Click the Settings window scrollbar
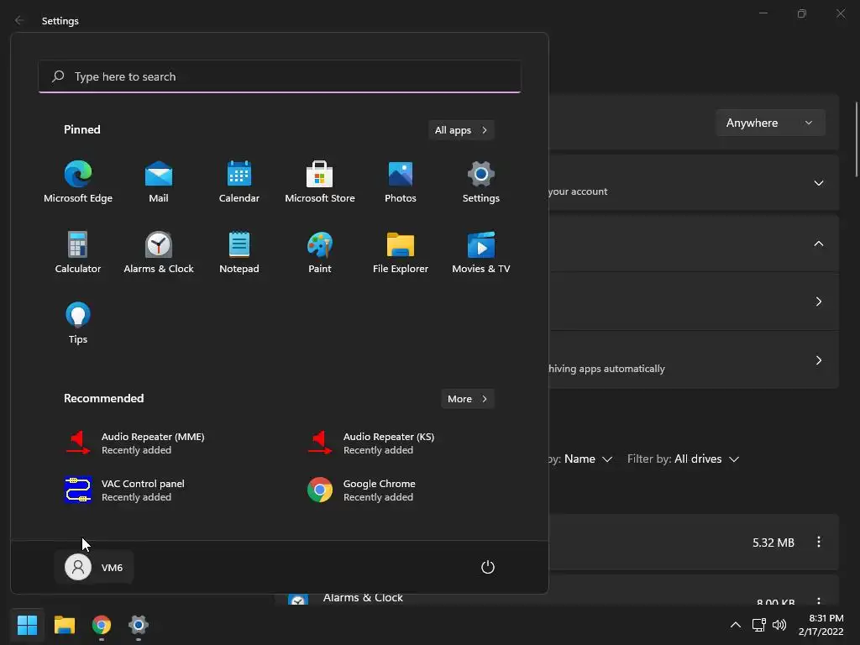The width and height of the screenshot is (860, 645). [857, 139]
